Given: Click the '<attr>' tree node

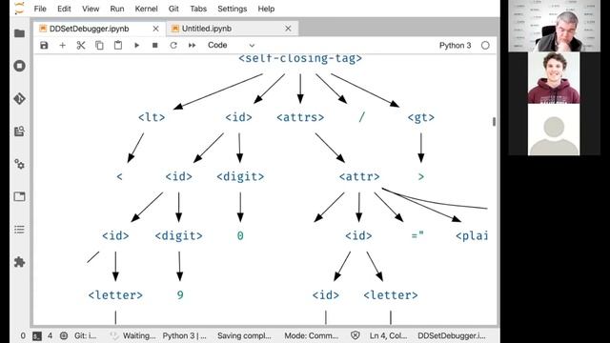Looking at the screenshot, I should (x=359, y=176).
